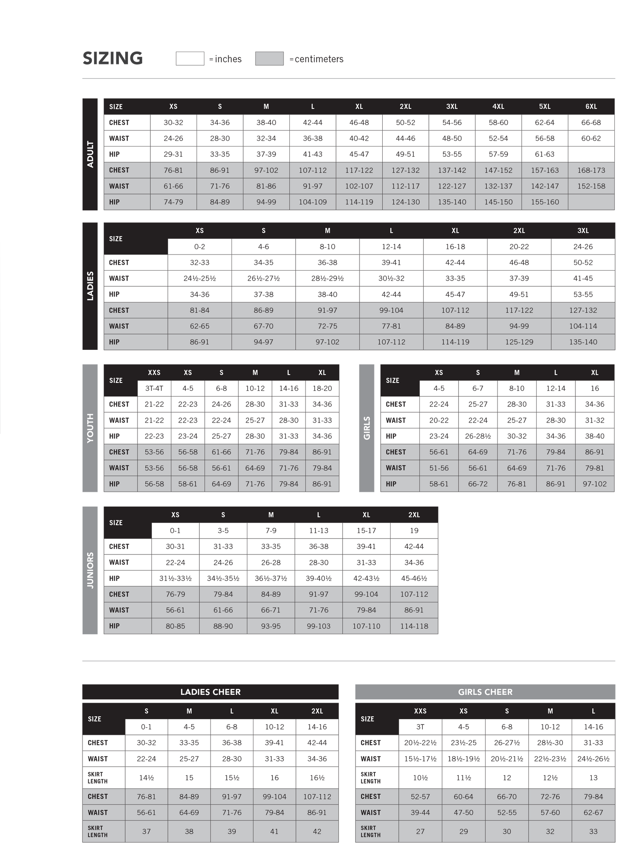Click Girls Cheer waist cell '24½-26½'
This screenshot has width=618, height=845.
click(593, 759)
